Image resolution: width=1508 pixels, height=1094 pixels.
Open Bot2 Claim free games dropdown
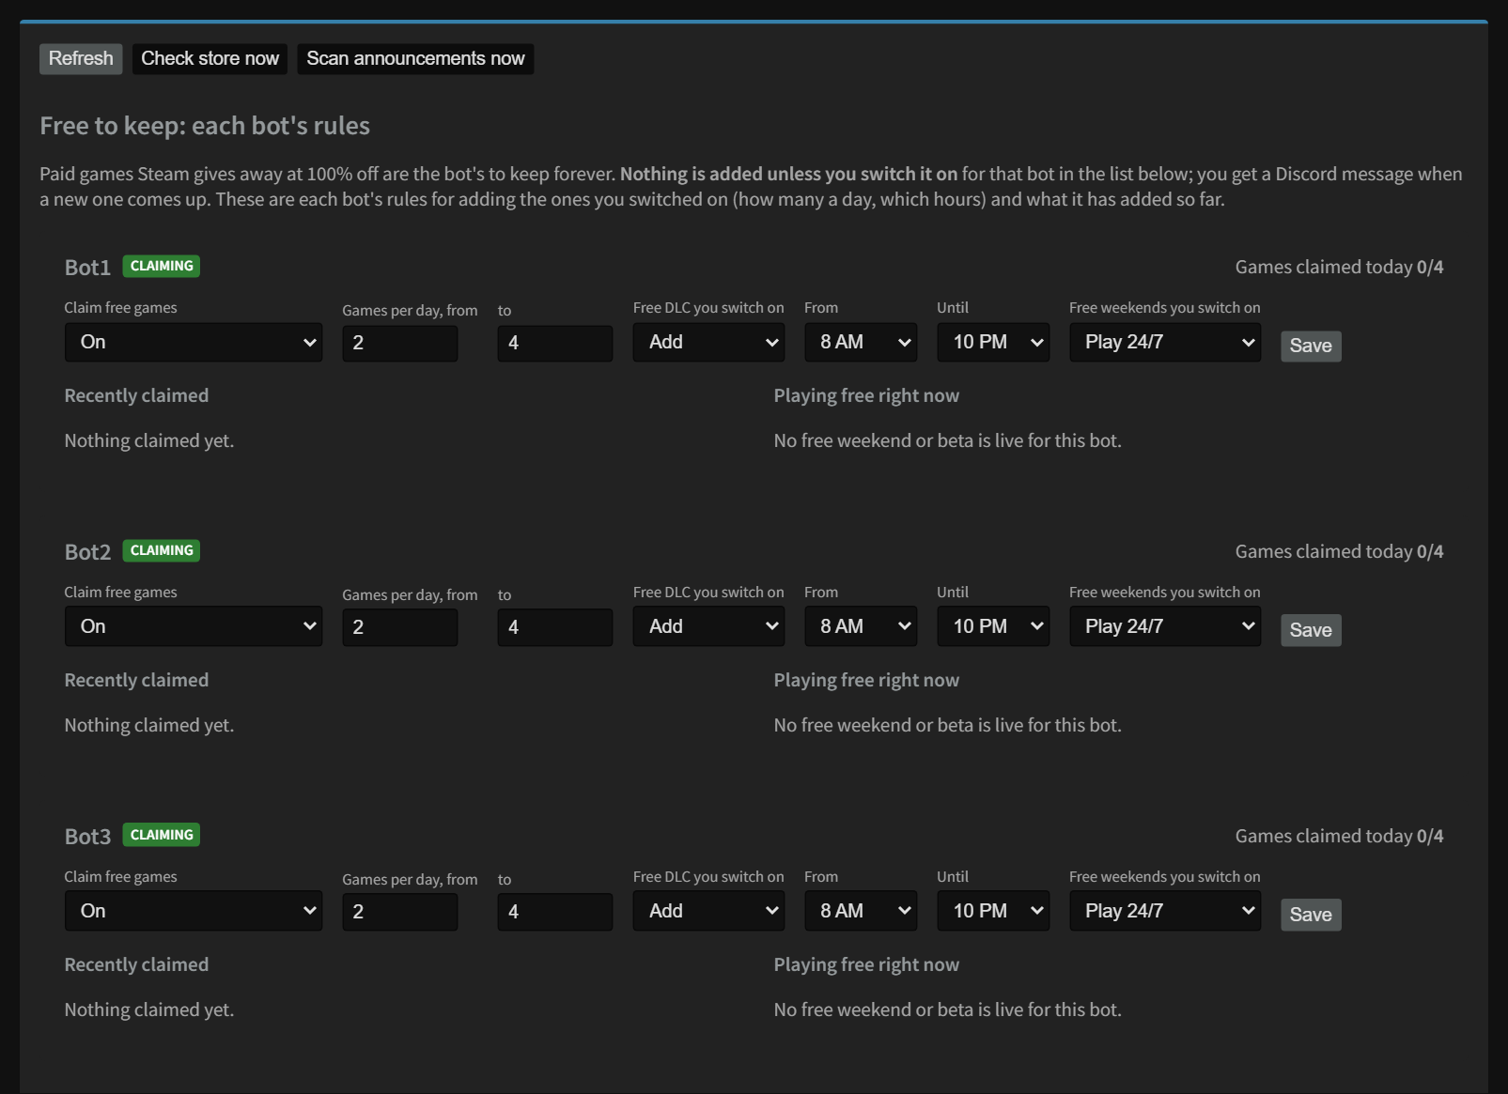tap(194, 626)
